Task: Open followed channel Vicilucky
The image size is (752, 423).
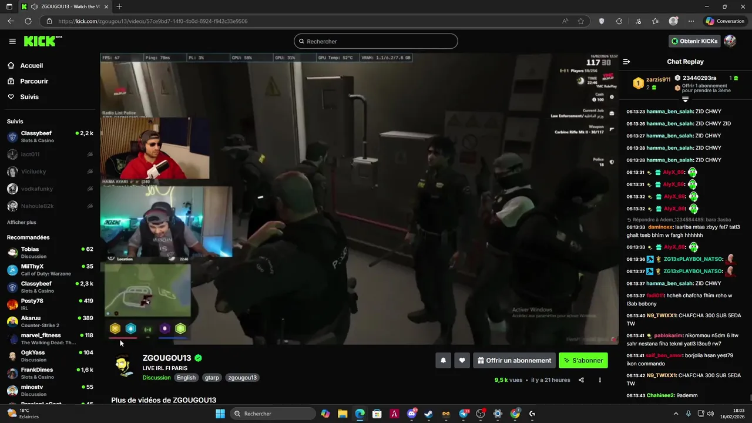Action: point(50,172)
